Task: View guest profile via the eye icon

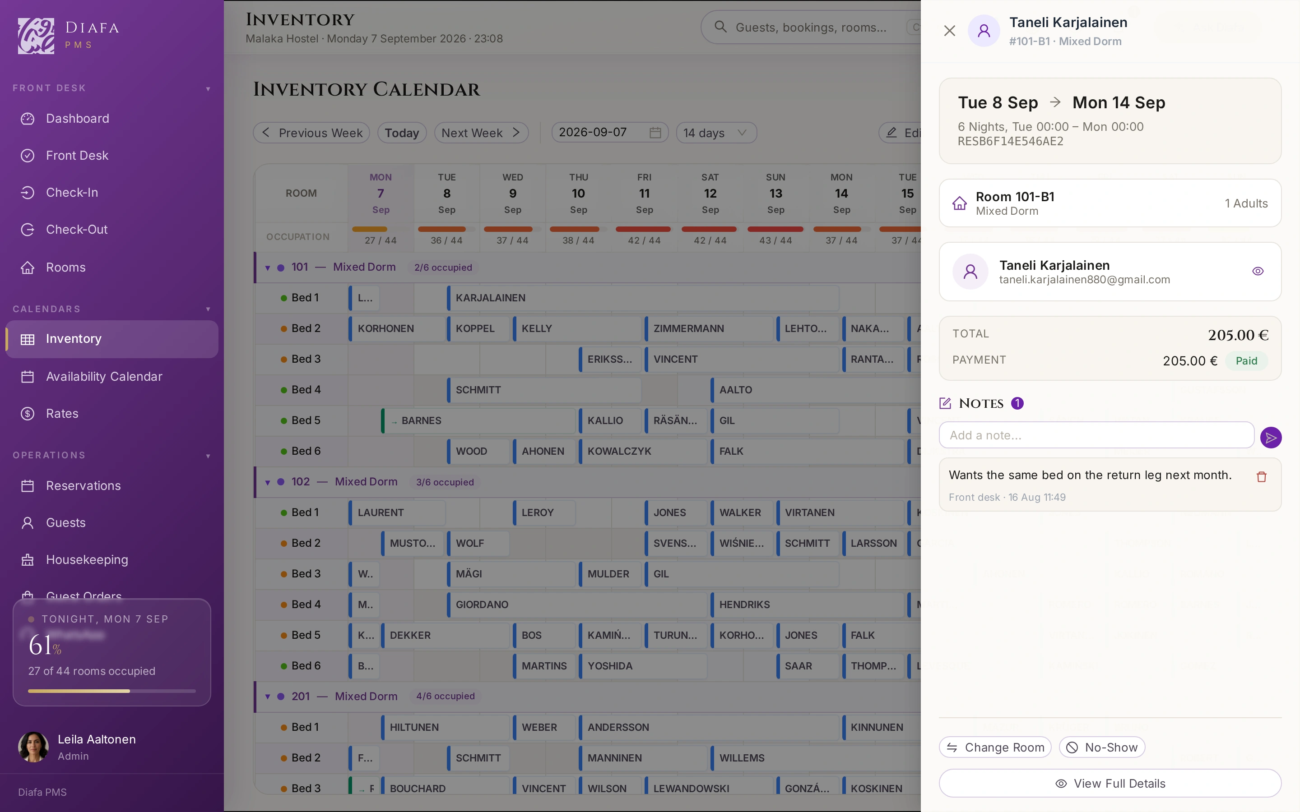Action: [1258, 271]
